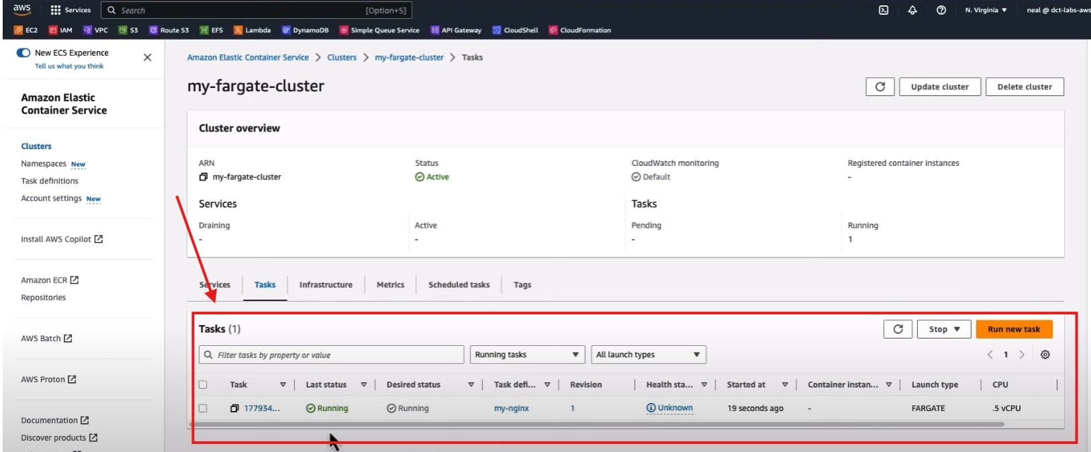This screenshot has height=452, width=1091.
Task: Refresh the cluster using the top refresh icon
Action: [x=880, y=87]
